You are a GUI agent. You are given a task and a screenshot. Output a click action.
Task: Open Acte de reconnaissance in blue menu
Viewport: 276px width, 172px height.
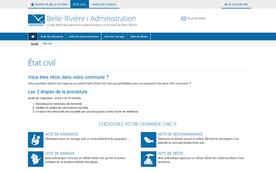pos(83,37)
